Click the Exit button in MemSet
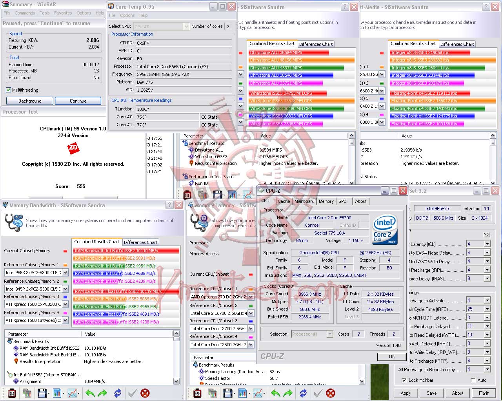The height and width of the screenshot is (401, 502). coord(484,393)
